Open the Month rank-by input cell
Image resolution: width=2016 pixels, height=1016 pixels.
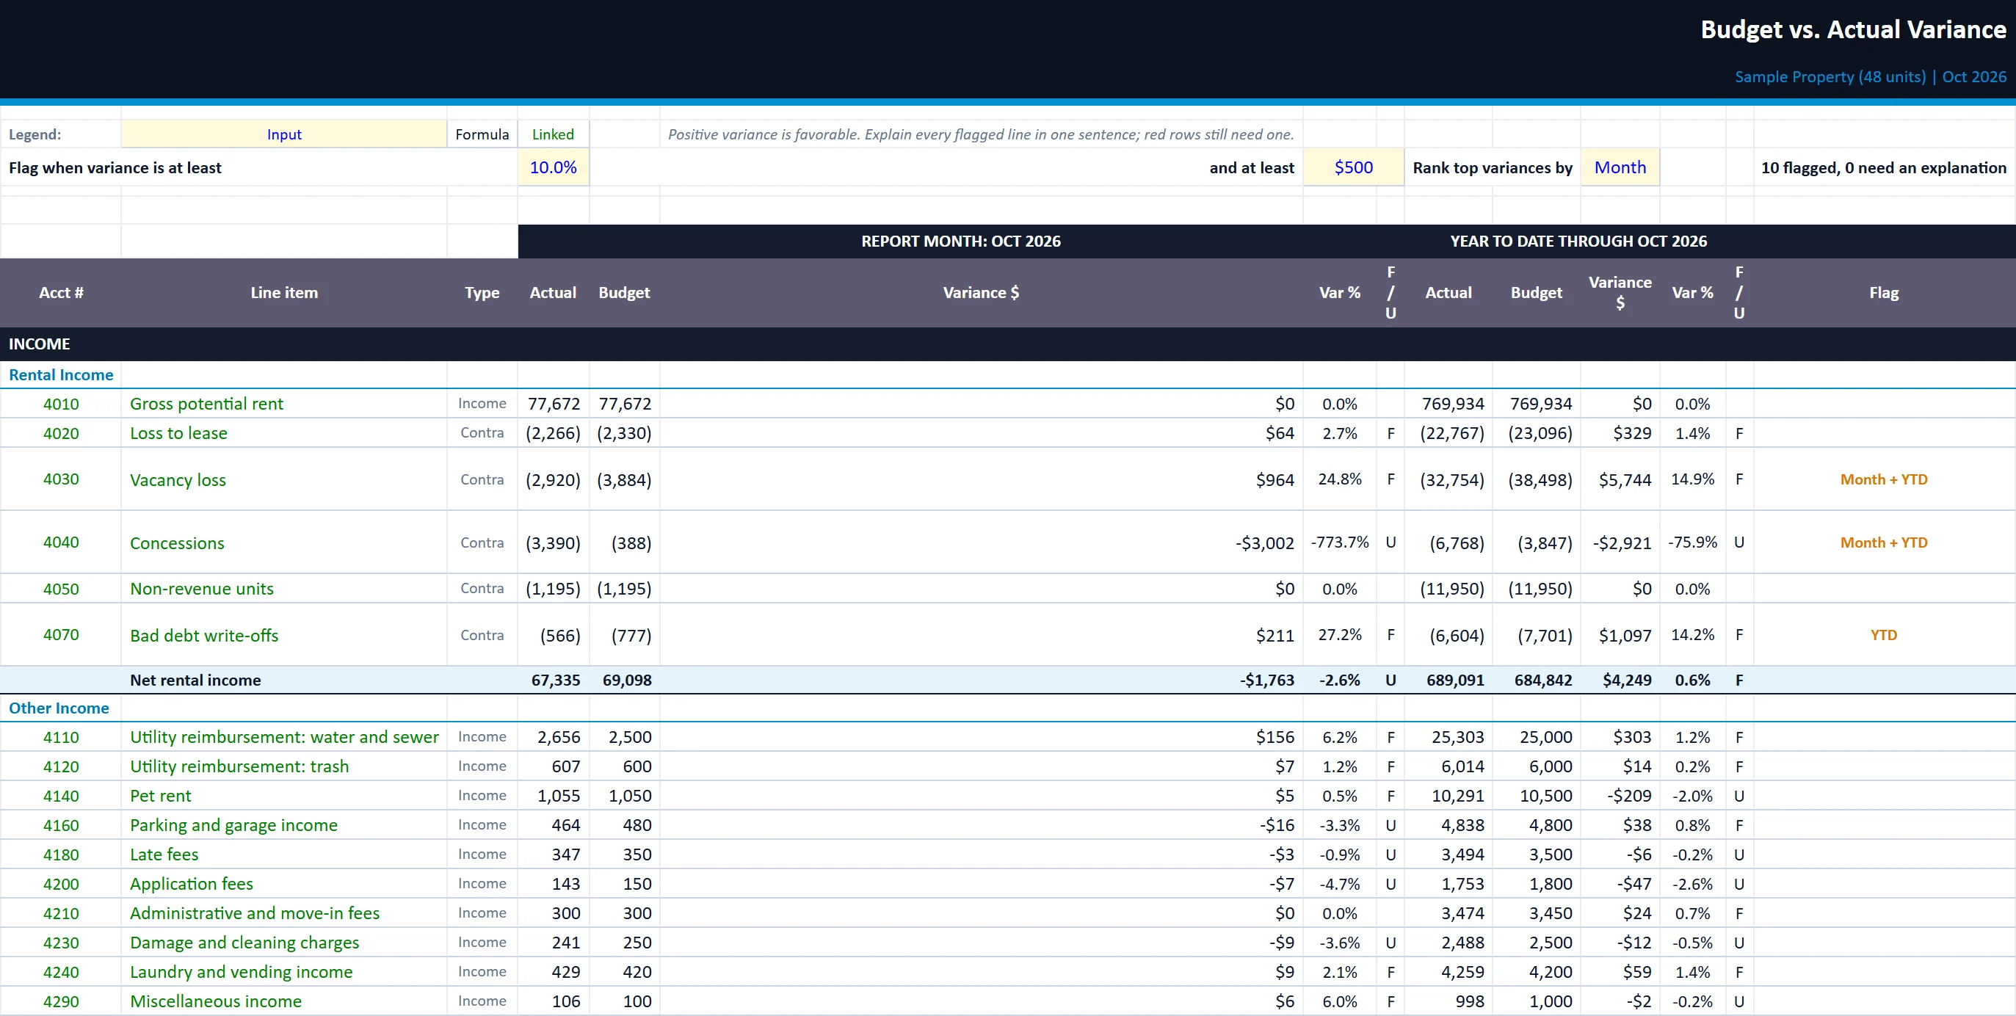(x=1620, y=167)
